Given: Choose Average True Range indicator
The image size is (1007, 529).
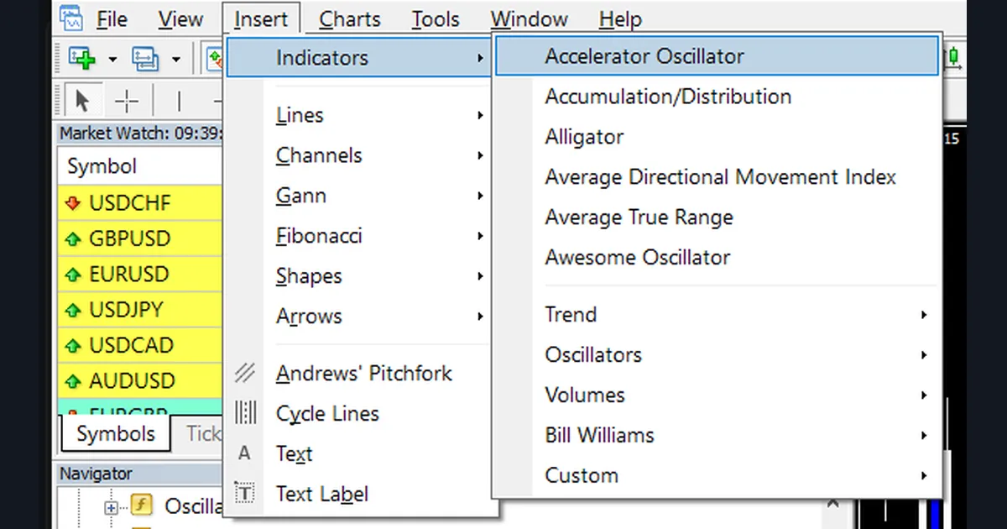Looking at the screenshot, I should (717, 217).
